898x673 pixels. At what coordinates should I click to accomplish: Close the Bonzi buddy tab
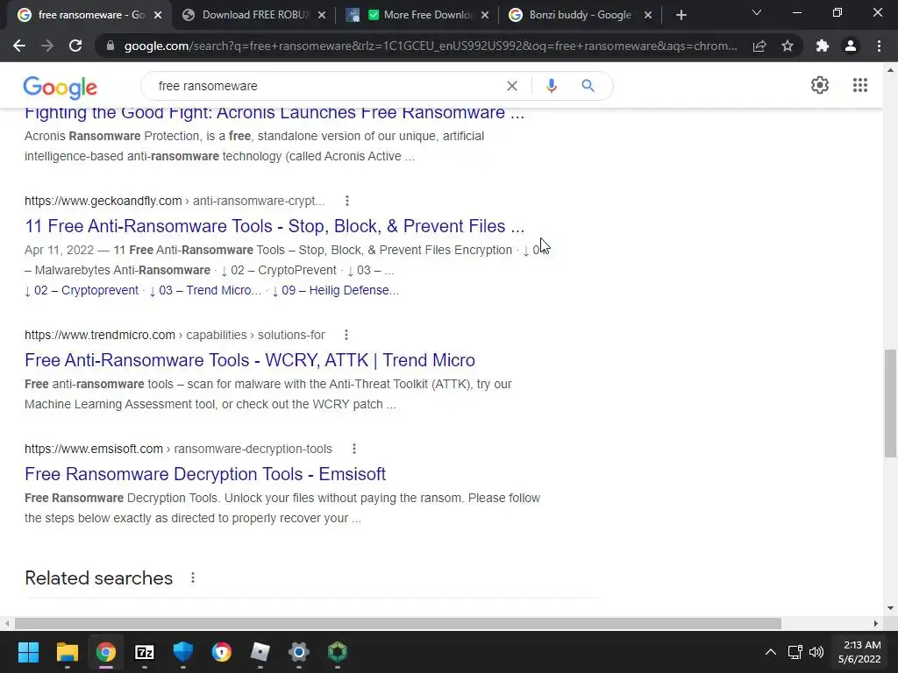click(x=648, y=15)
